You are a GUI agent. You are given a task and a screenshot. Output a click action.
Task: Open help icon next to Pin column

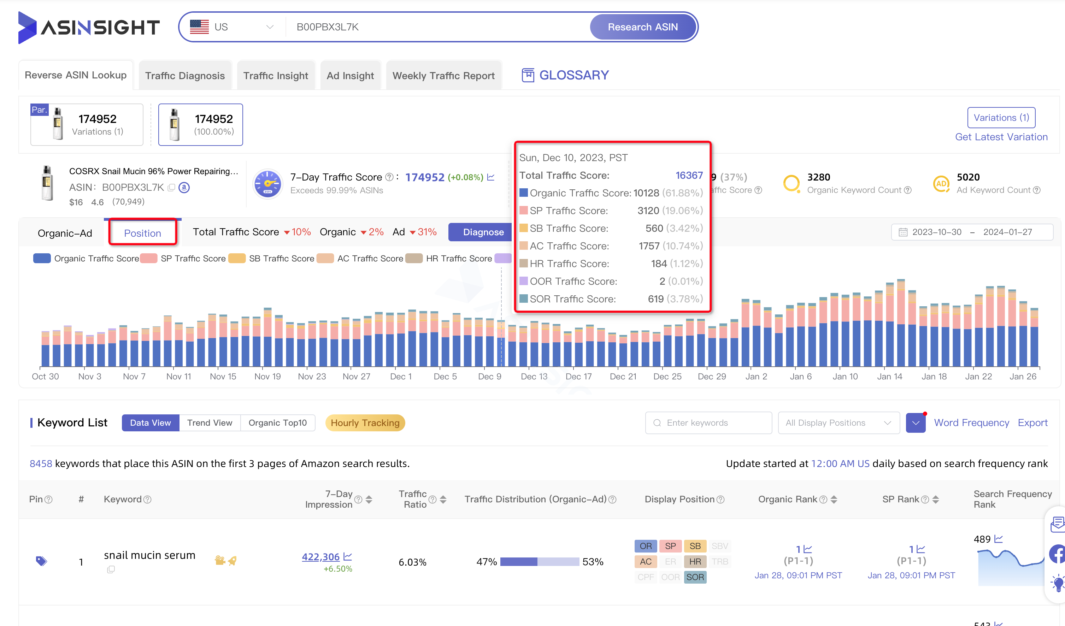coord(49,500)
